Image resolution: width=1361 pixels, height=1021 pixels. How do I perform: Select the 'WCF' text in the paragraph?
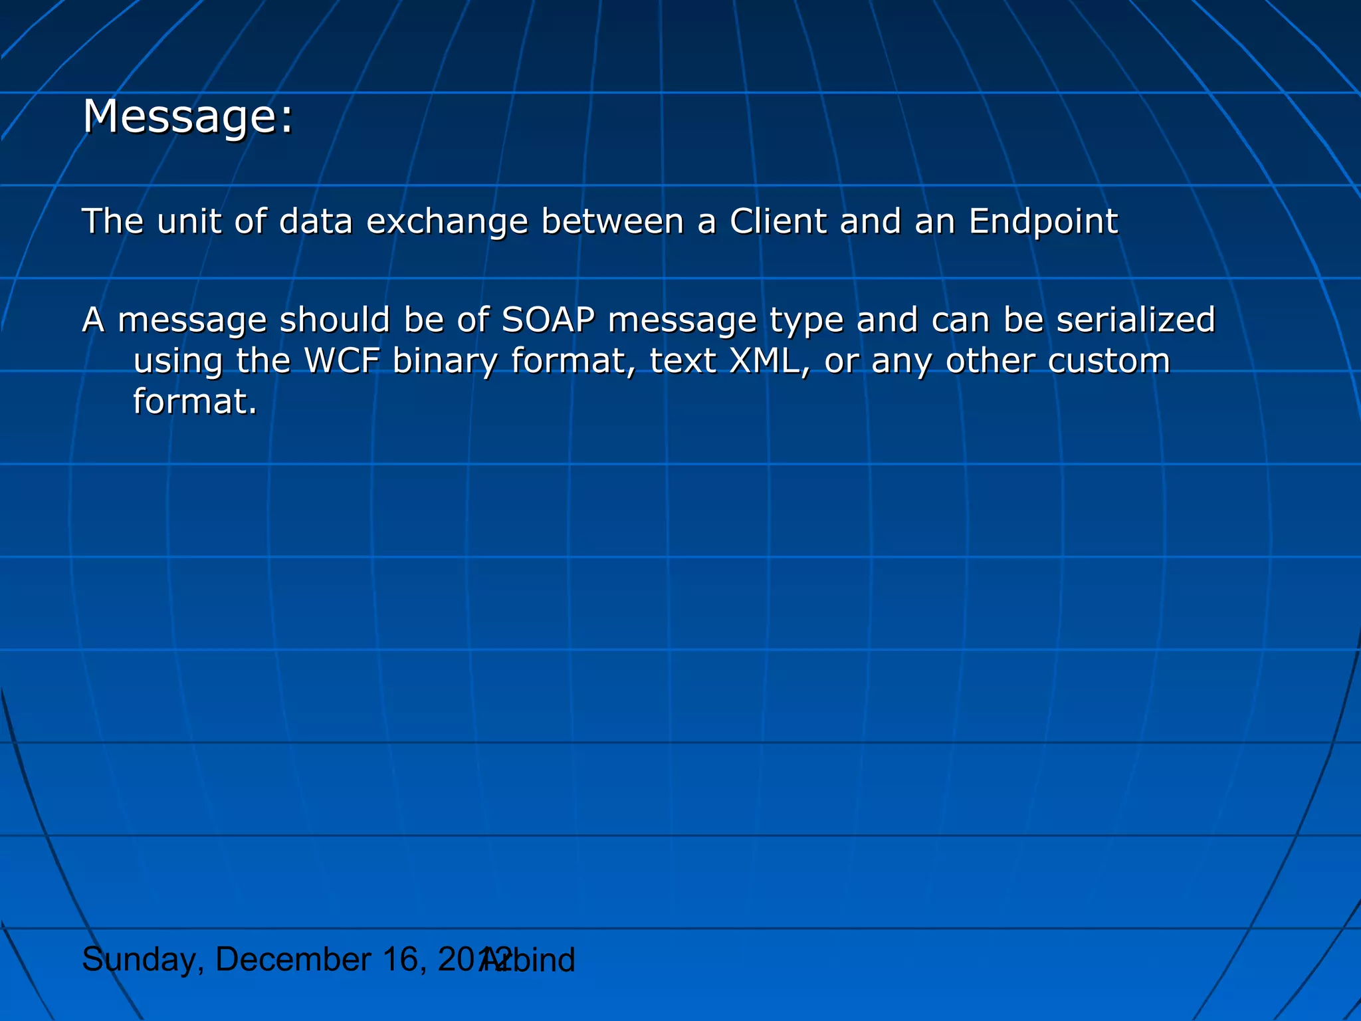point(342,361)
